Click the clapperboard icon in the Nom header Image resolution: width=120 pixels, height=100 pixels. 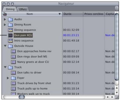5,14
